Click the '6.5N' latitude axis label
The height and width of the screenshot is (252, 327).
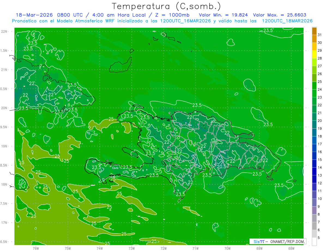pyautogui.click(x=4, y=242)
